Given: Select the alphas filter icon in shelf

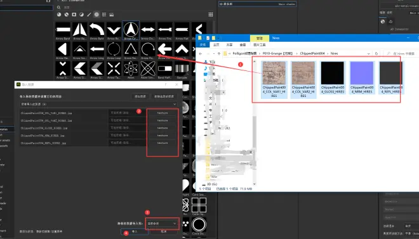Looking at the screenshot, I should pos(96,15).
